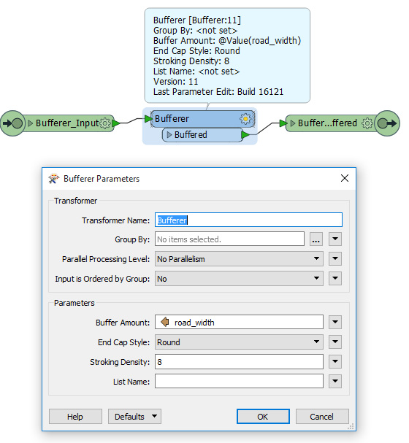409x443 pixels.
Task: Click the input port circle arrow icon
Action: click(x=12, y=123)
